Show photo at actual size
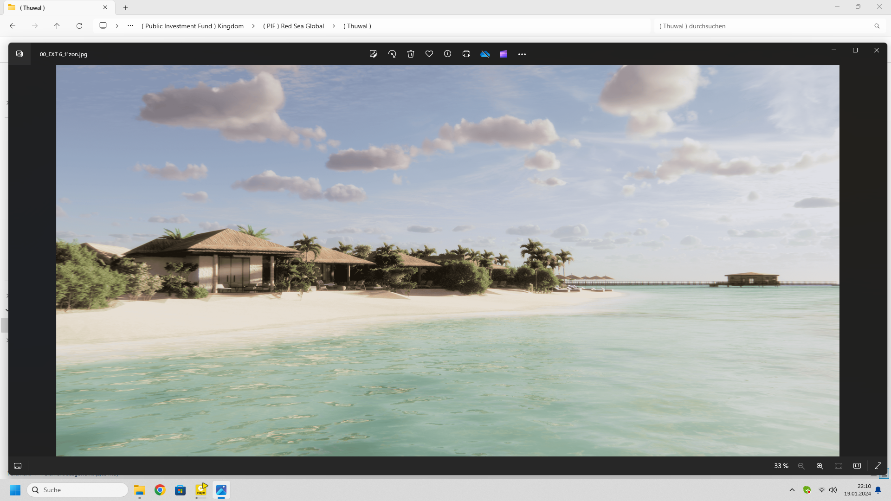Image resolution: width=891 pixels, height=501 pixels. pyautogui.click(x=857, y=466)
